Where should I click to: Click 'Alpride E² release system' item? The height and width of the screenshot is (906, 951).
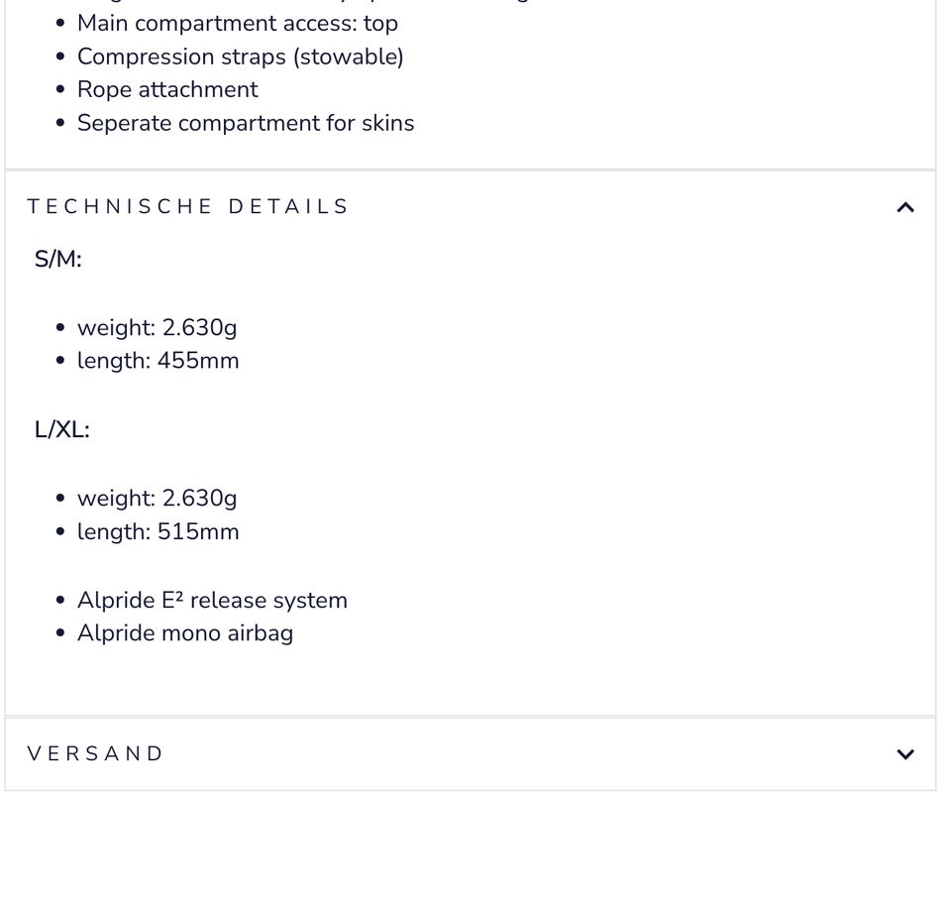pyautogui.click(x=212, y=601)
